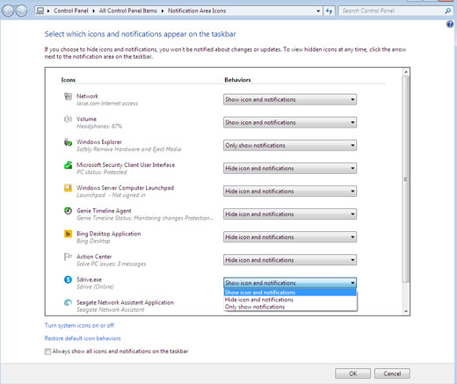Click the Action Center flag icon
This screenshot has height=384, width=457.
click(68, 257)
